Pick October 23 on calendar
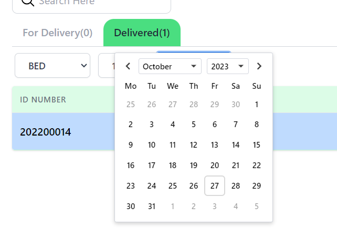The image size is (337, 238). pyautogui.click(x=131, y=186)
